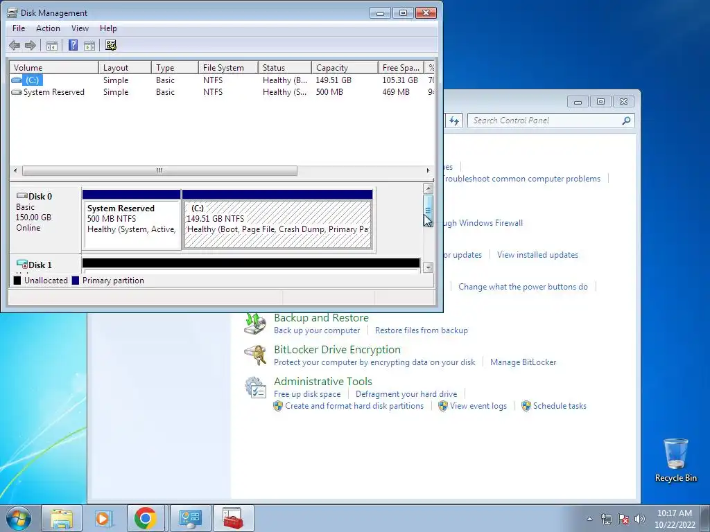Click the Administrative Tools gear icon

coord(255,388)
